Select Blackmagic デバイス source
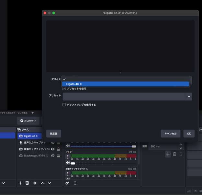This screenshot has width=202, height=195. (x=36, y=156)
